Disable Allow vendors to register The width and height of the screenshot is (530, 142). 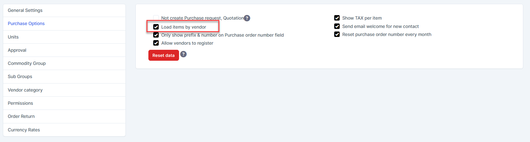(x=156, y=43)
